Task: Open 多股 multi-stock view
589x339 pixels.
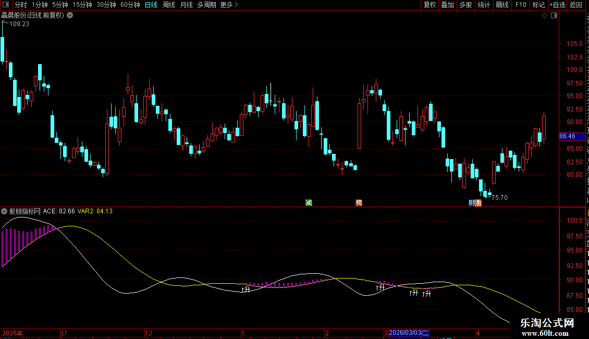Action: point(465,5)
